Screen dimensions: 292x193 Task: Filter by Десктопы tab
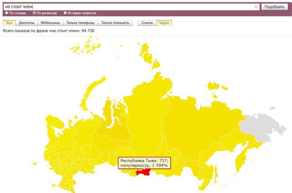[27, 23]
